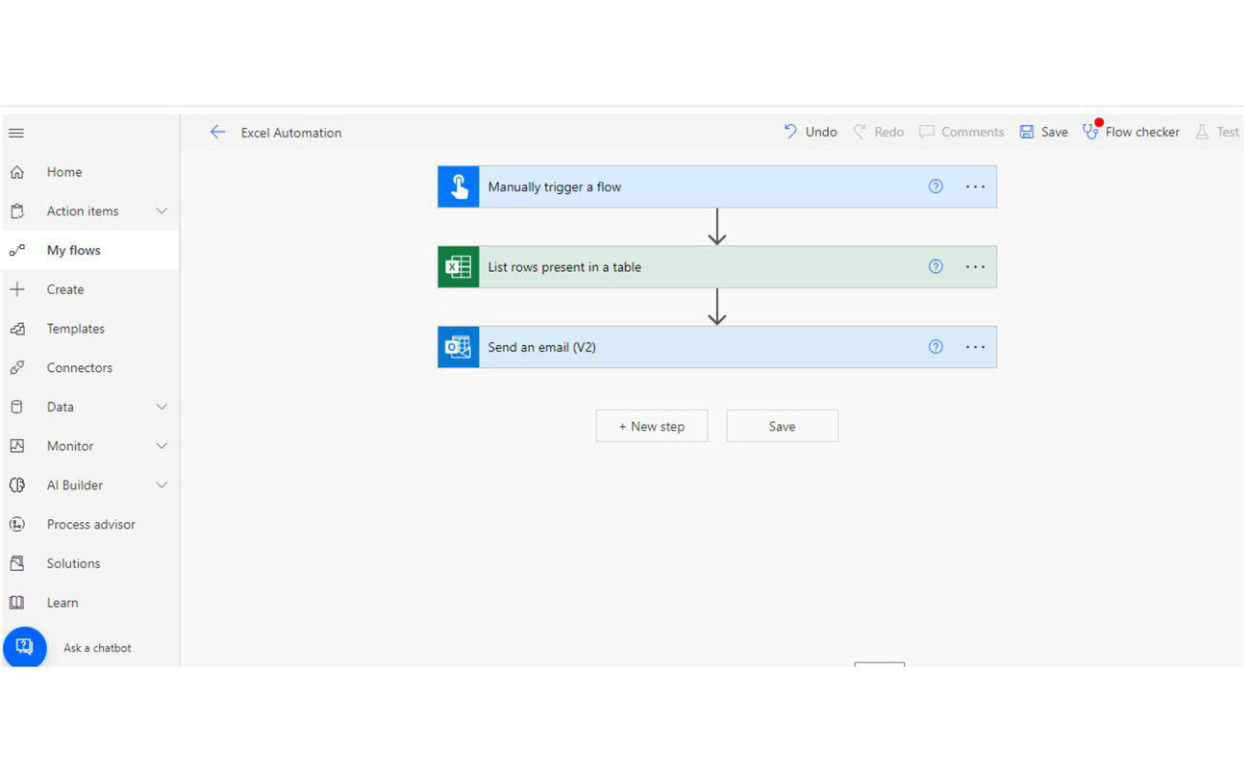
Task: Click the Outlook icon on Send email step
Action: [459, 347]
